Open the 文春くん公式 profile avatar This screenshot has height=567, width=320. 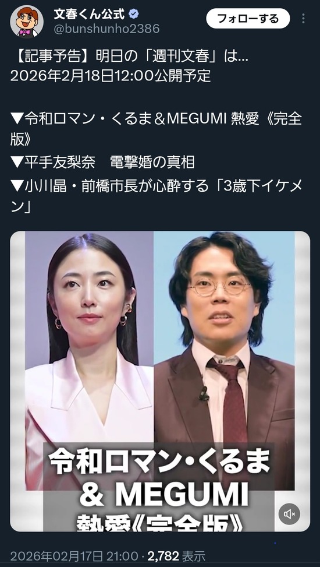click(x=27, y=22)
